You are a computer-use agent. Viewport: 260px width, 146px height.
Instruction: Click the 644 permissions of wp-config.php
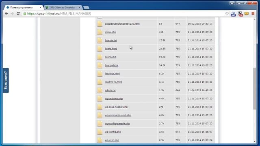[178, 132]
